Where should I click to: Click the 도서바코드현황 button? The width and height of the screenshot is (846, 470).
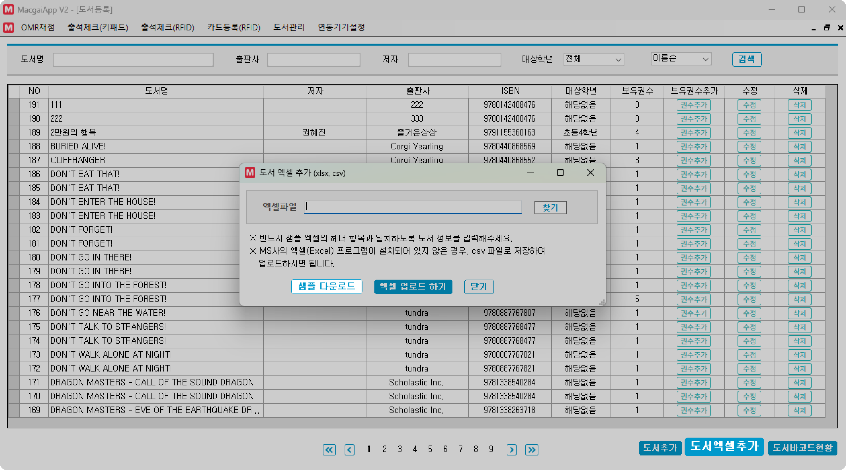click(802, 448)
